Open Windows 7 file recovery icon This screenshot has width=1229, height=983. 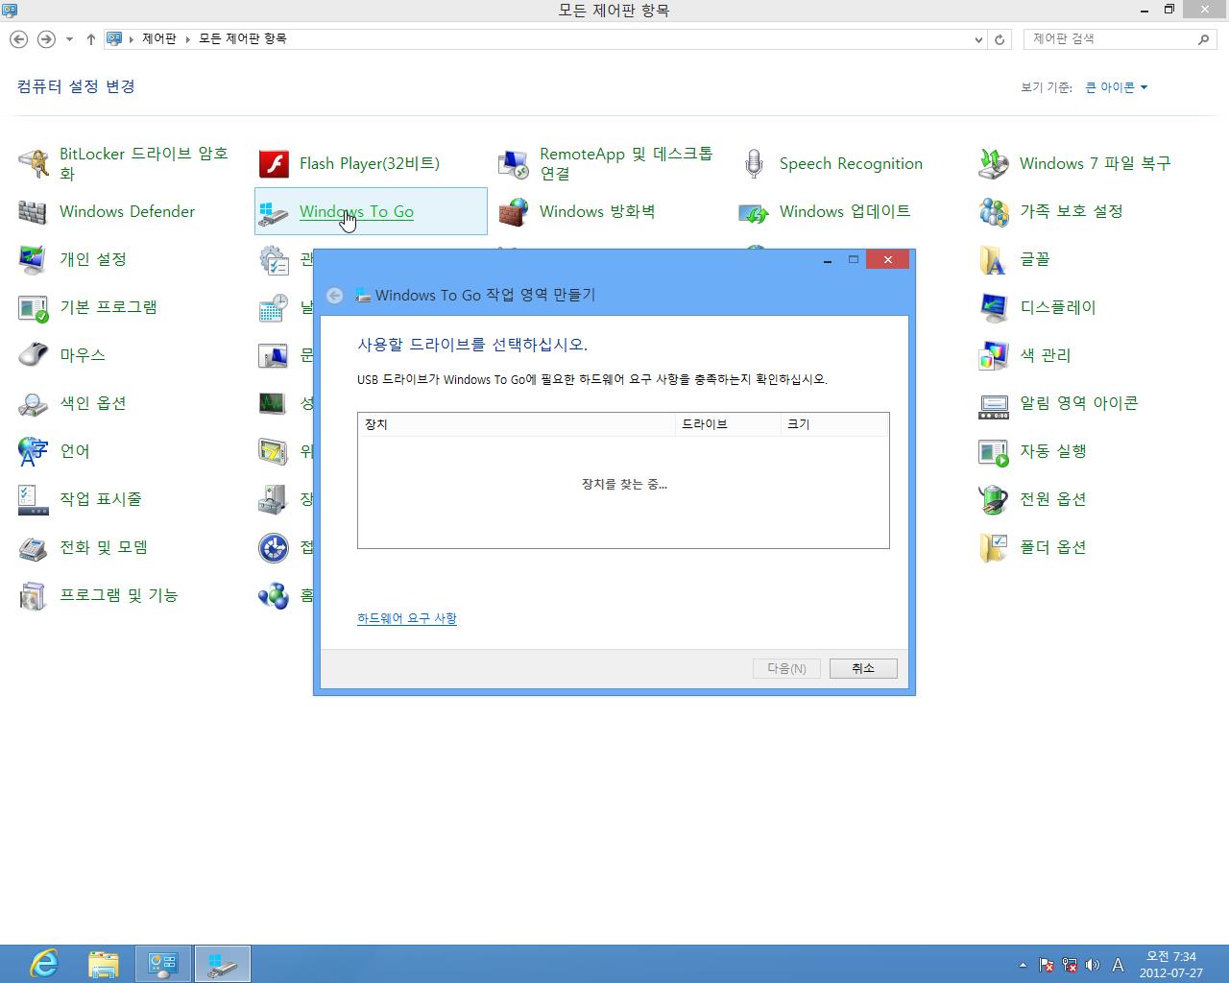tap(994, 164)
